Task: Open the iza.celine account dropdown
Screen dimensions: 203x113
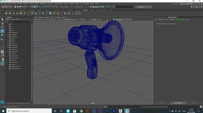Action: click(x=143, y=7)
